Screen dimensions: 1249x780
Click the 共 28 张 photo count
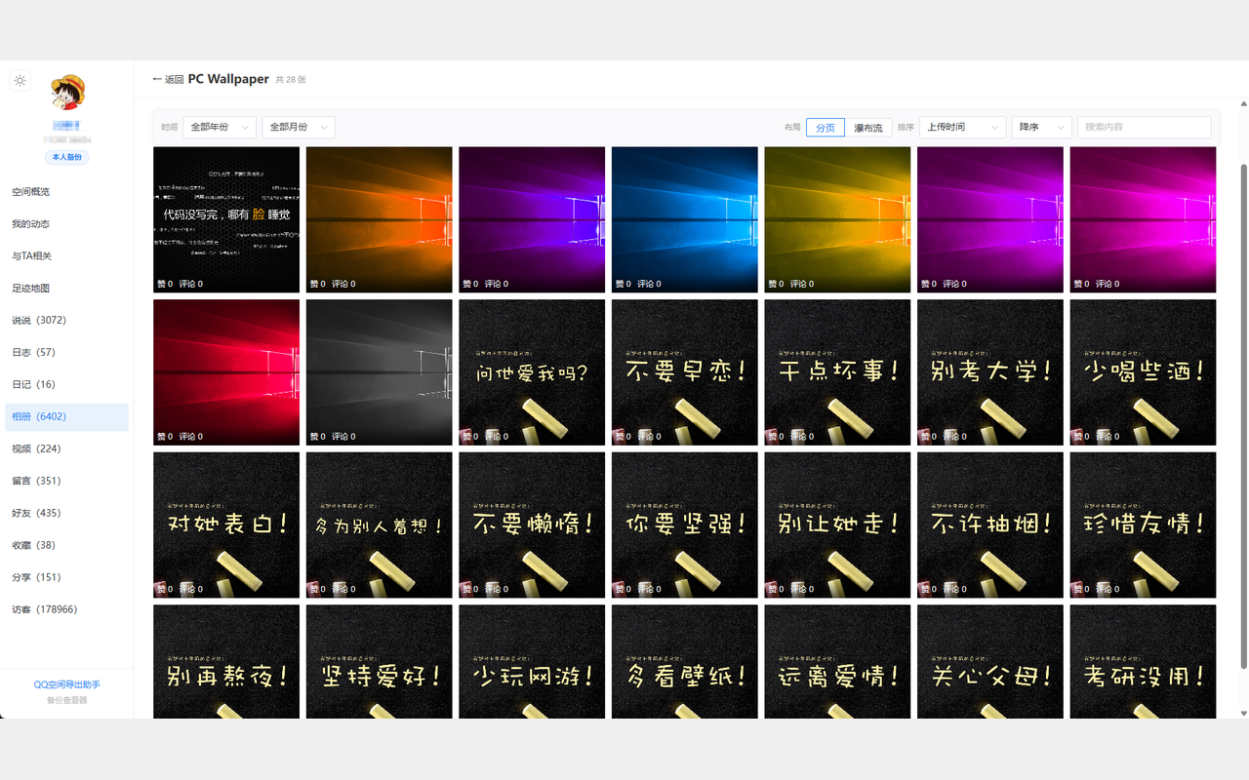click(x=291, y=80)
